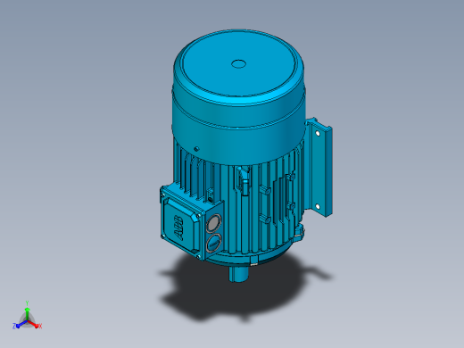This screenshot has width=464, height=348.
Task: Select the center hole on the fan cover
Action: (x=239, y=63)
